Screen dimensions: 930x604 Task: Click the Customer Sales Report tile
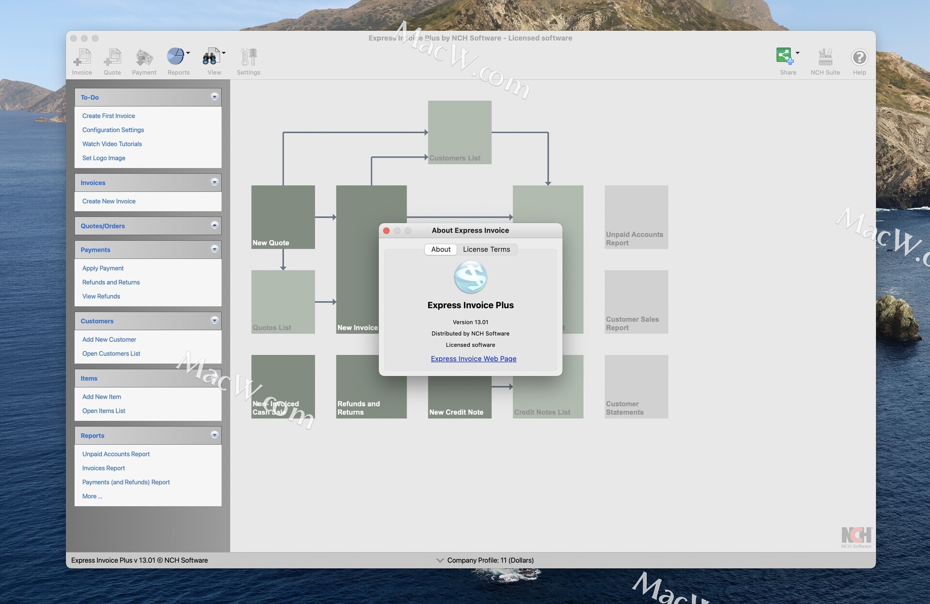(636, 302)
